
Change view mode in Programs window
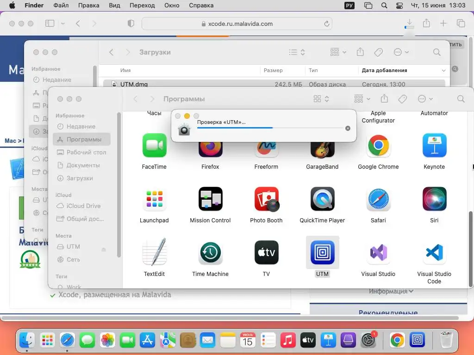(x=321, y=99)
